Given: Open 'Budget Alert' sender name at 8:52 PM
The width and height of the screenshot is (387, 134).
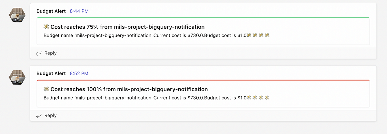Looking at the screenshot, I should pos(51,73).
